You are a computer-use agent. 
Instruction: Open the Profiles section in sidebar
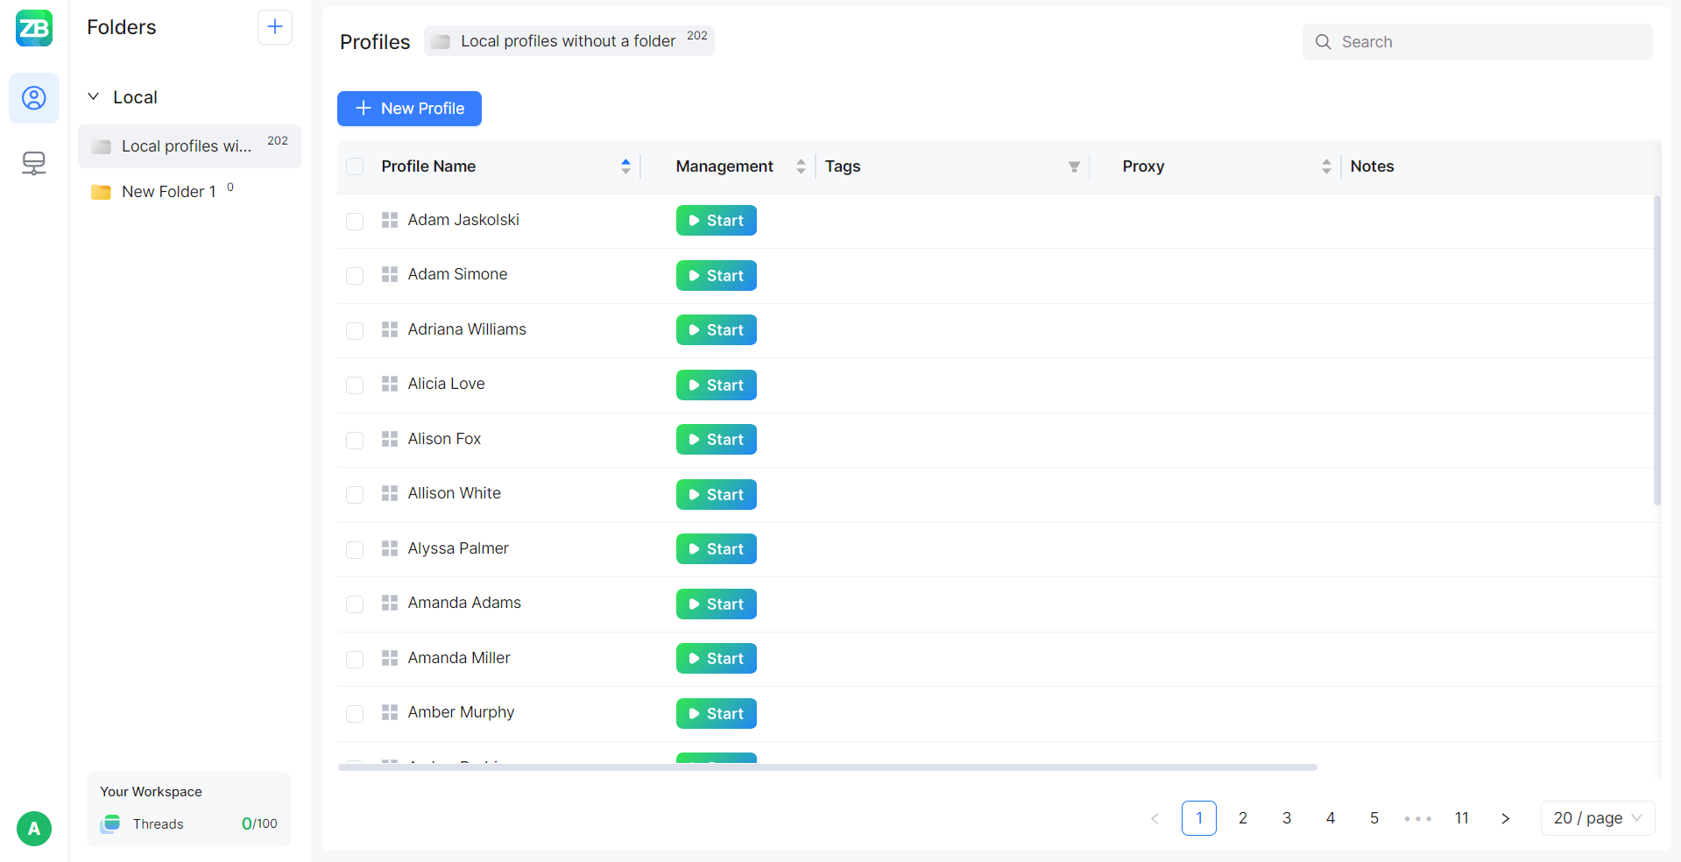pos(34,98)
